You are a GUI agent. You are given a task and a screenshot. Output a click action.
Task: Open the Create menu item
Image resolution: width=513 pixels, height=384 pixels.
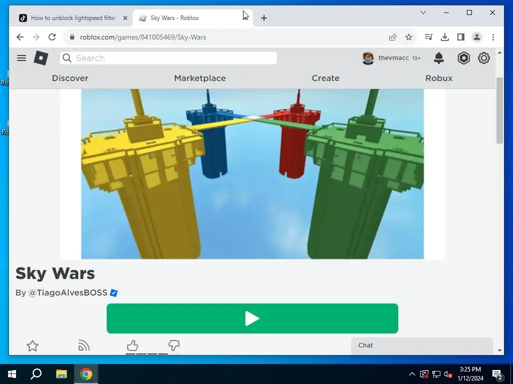tap(326, 78)
